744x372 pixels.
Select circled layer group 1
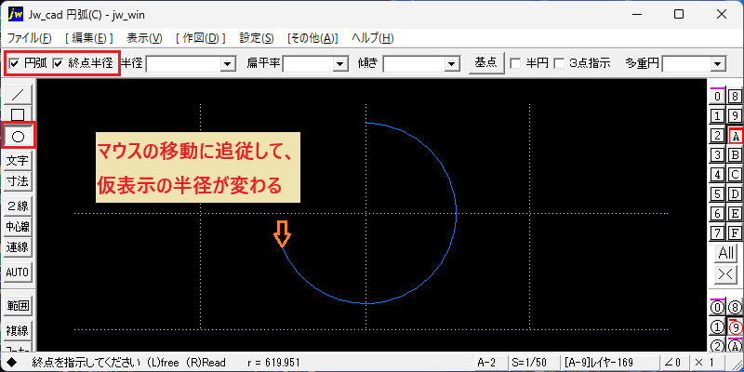(717, 327)
